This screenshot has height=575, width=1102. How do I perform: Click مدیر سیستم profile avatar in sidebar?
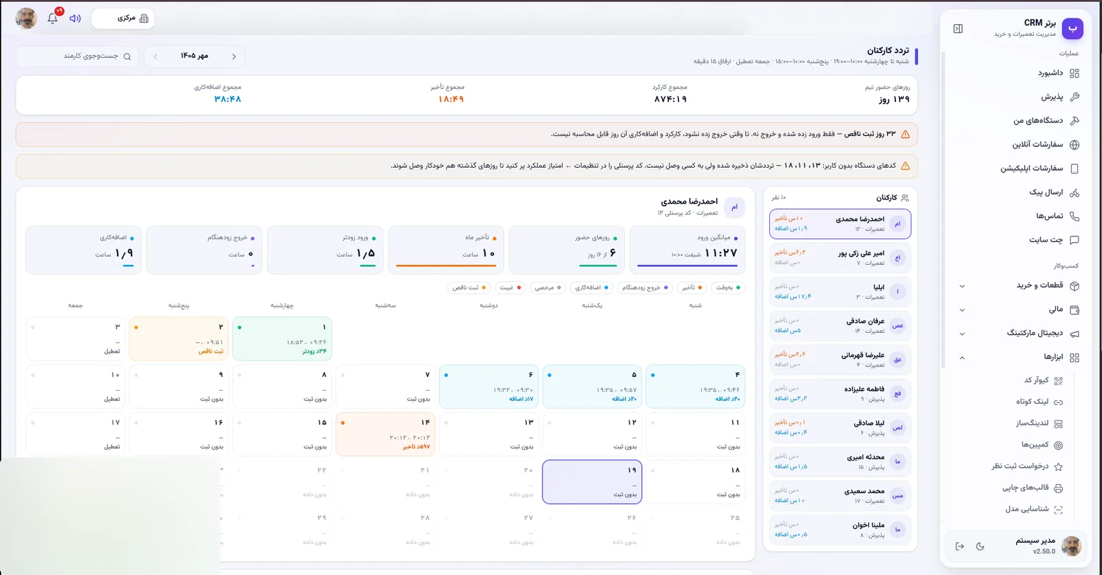(1071, 546)
